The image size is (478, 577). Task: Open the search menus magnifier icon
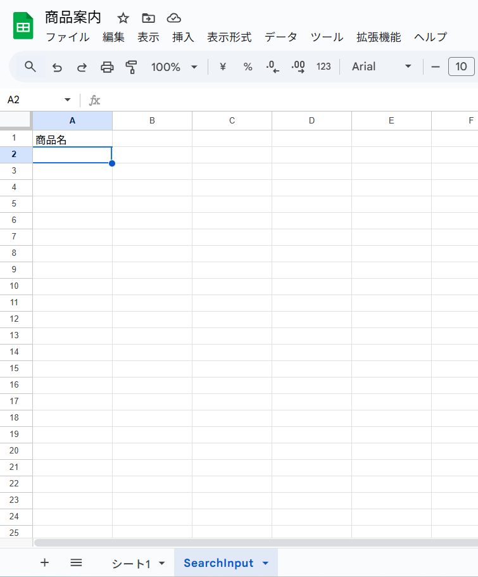tap(30, 67)
